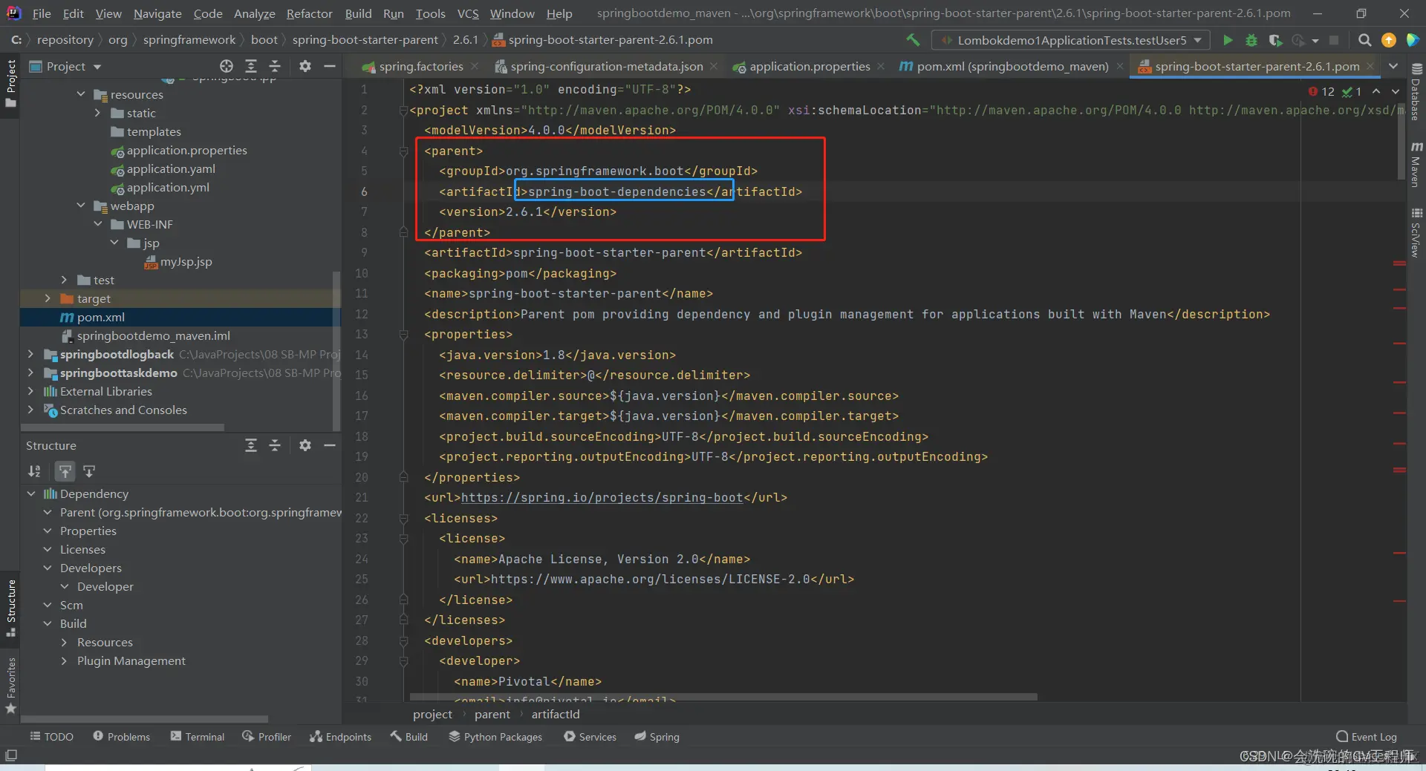The width and height of the screenshot is (1426, 771).
Task: Click 'springframework' in the navigation bar
Action: pos(189,40)
